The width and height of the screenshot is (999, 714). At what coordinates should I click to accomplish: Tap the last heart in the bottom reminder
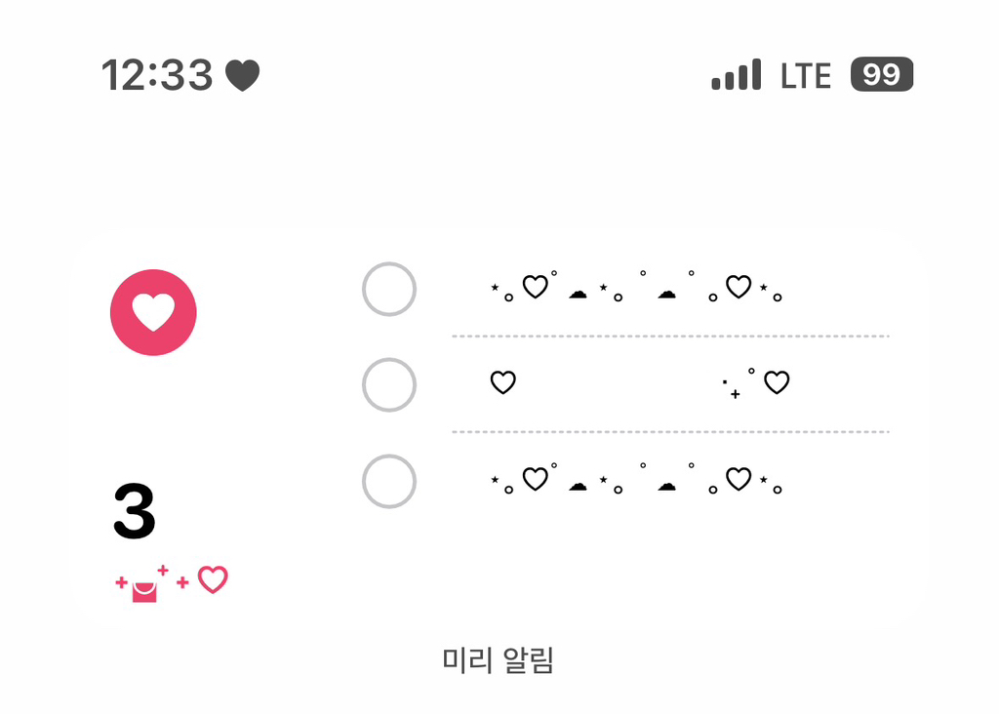coord(739,479)
